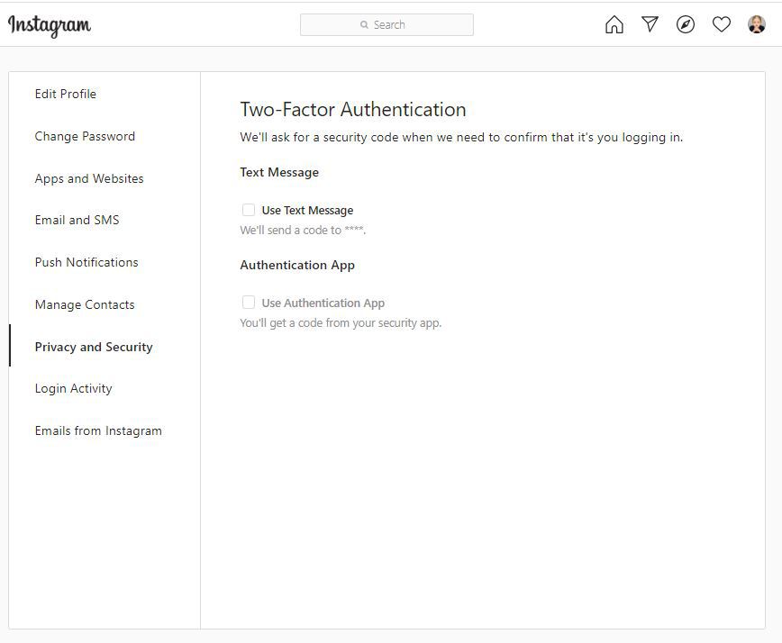Go to Change Password section
The width and height of the screenshot is (782, 643).
(x=85, y=136)
